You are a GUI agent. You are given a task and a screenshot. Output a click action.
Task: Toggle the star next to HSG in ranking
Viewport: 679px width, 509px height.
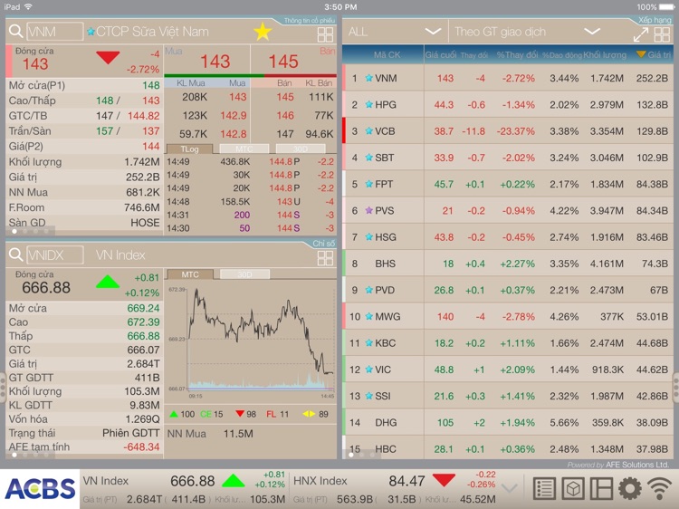coord(369,236)
